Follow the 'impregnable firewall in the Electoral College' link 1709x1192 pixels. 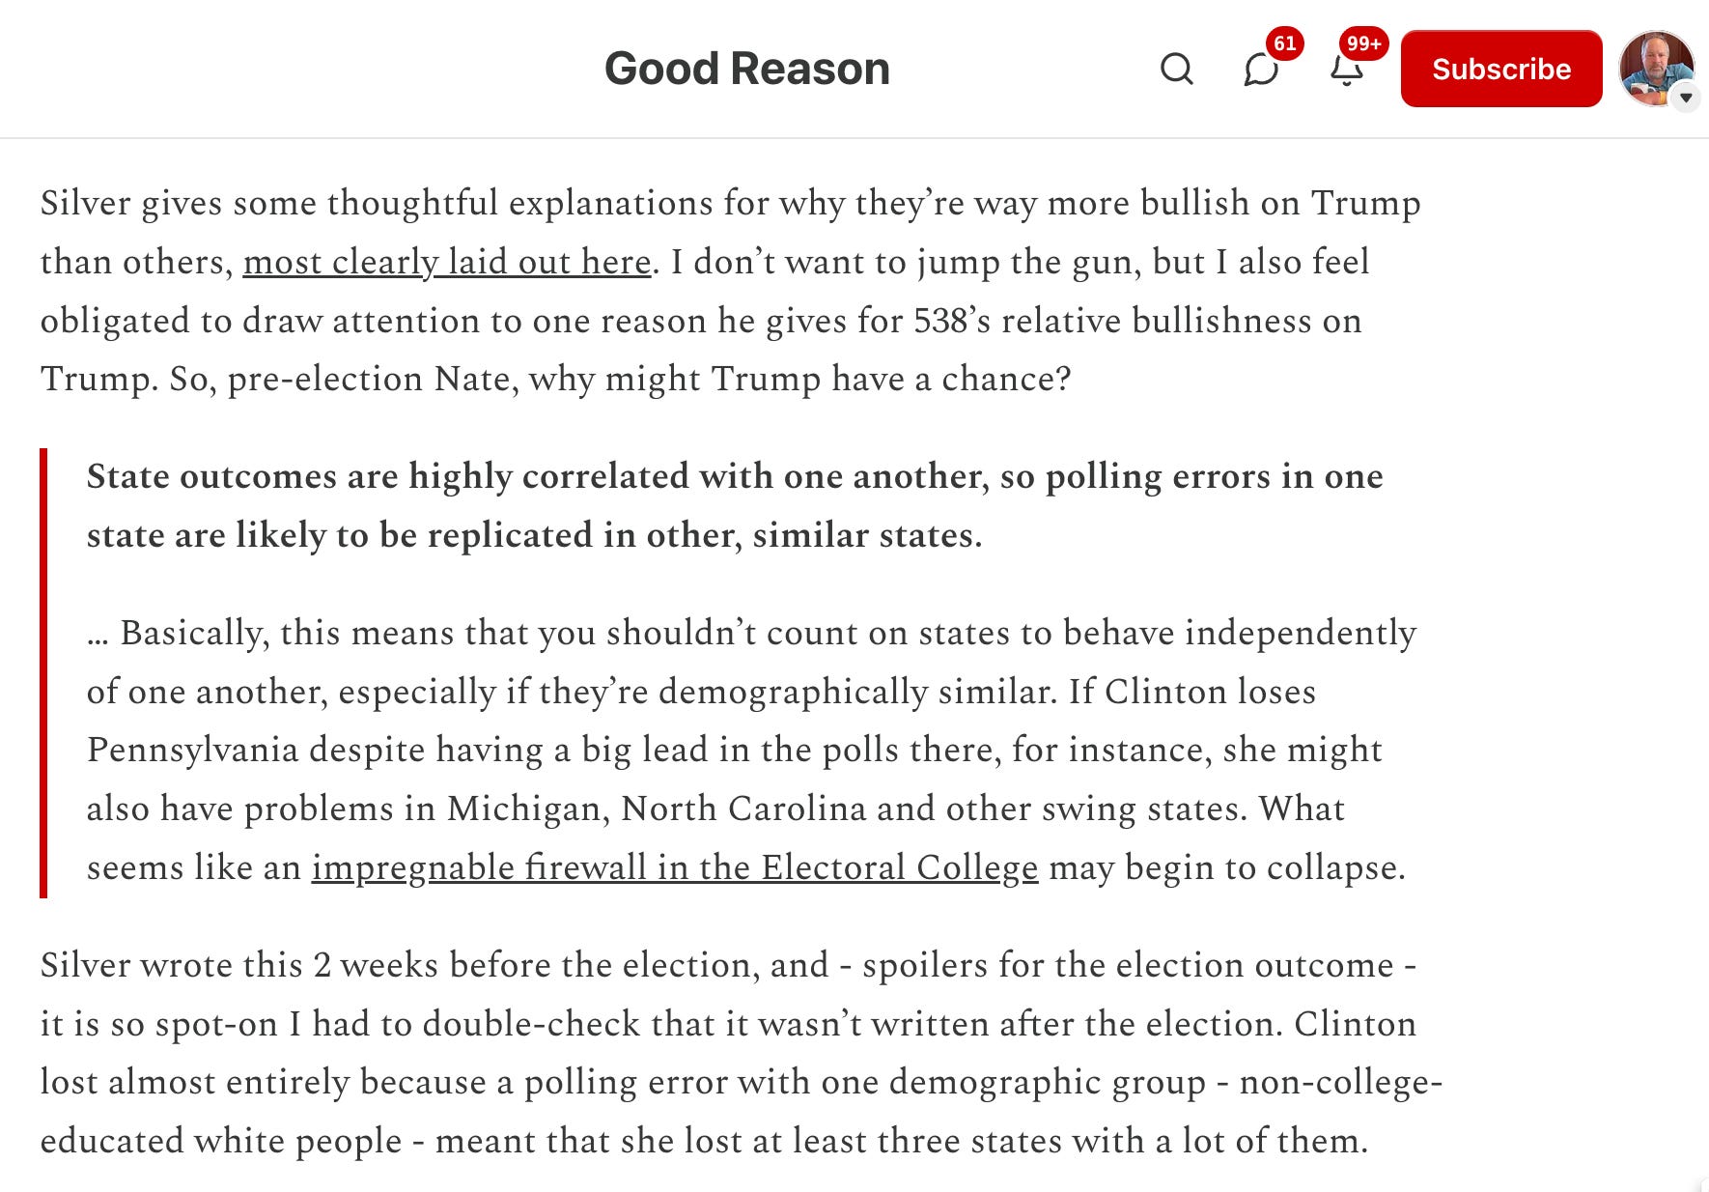[675, 867]
